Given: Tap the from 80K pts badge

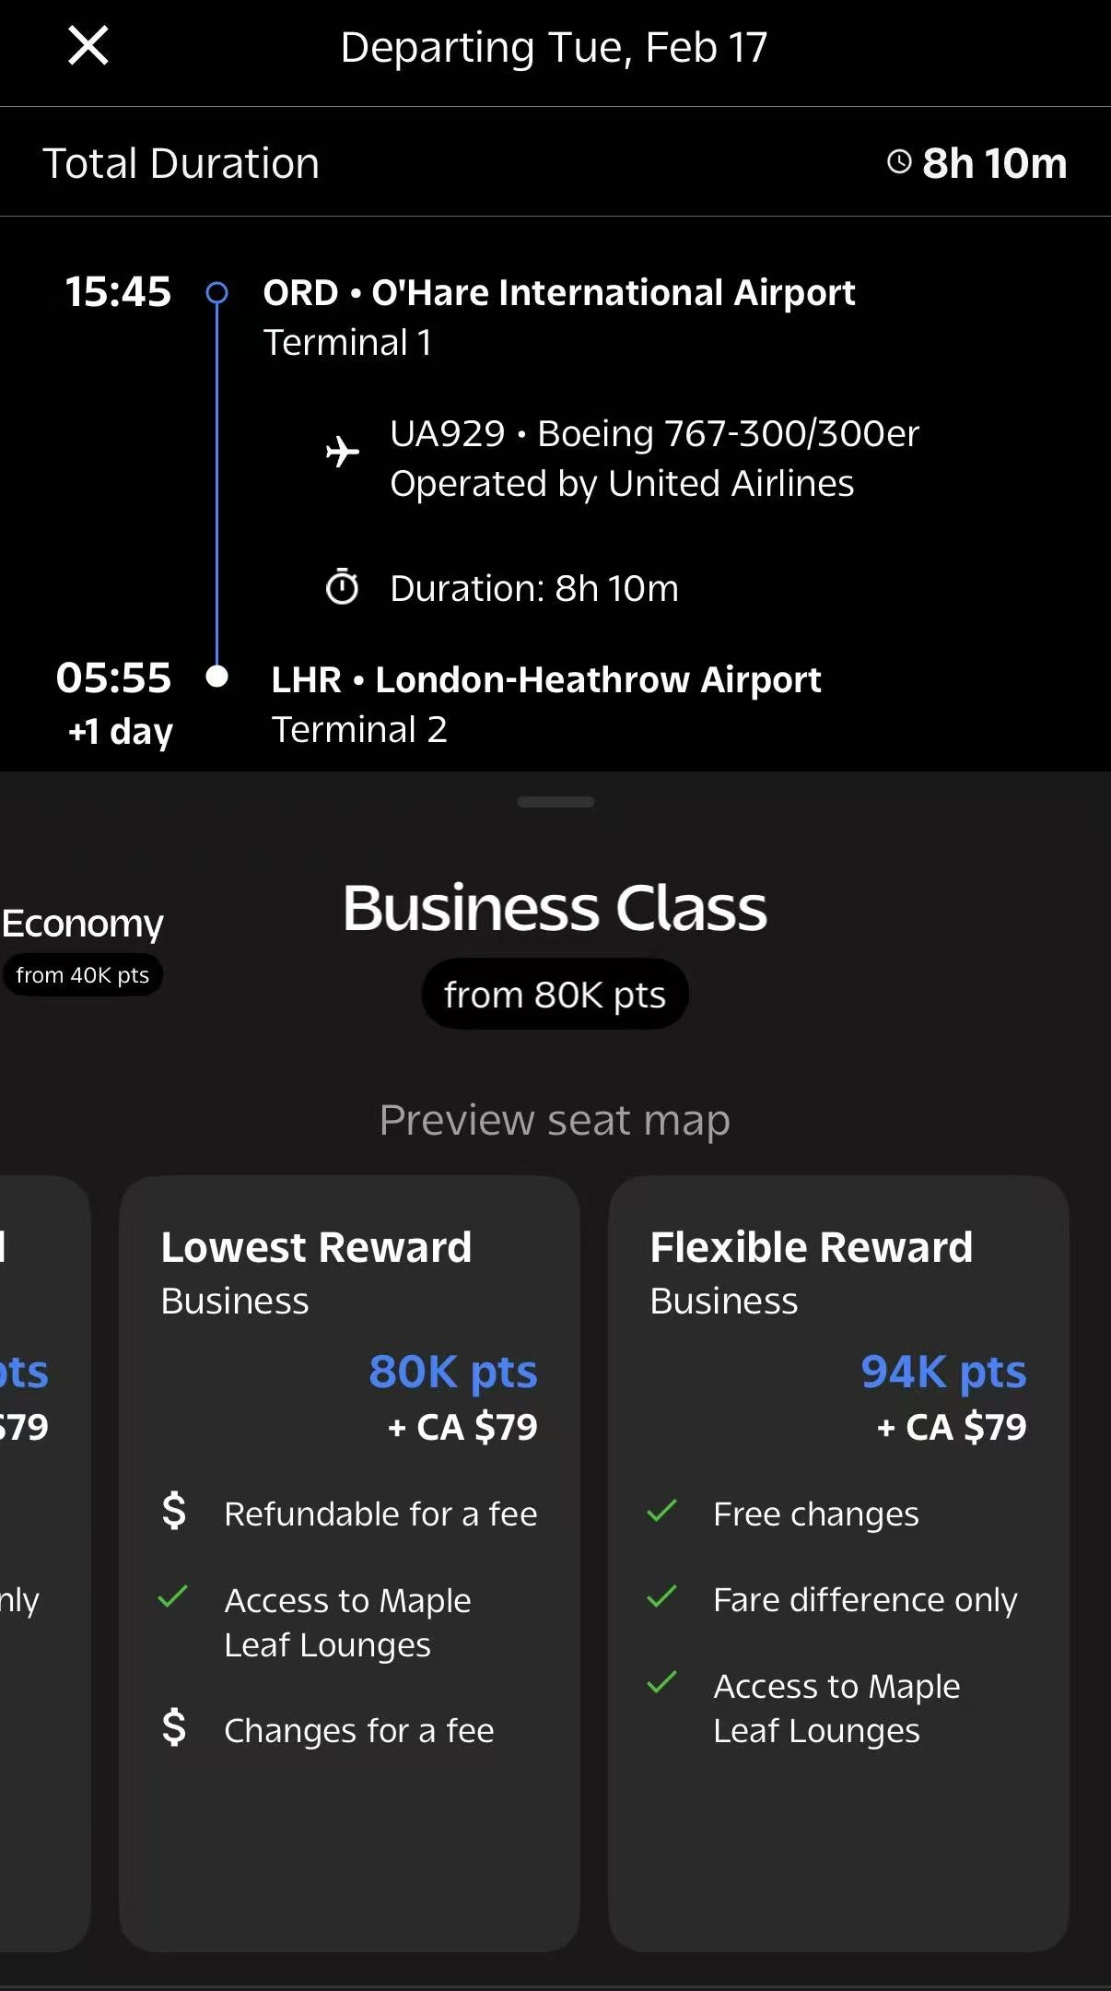Looking at the screenshot, I should tap(555, 995).
